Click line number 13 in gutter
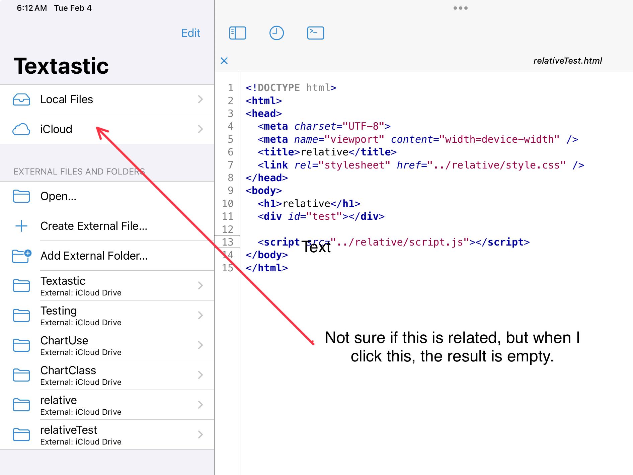 point(228,242)
